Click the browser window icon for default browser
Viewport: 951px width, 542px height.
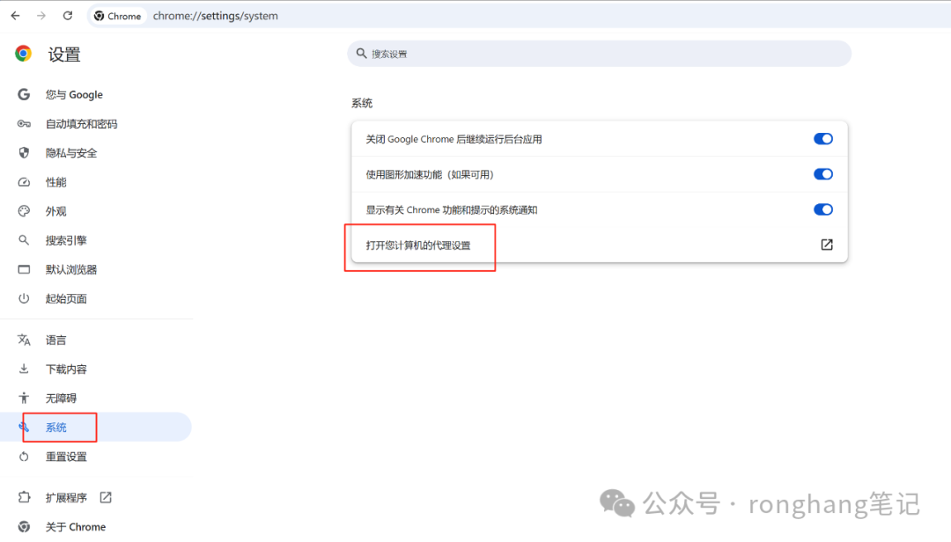pyautogui.click(x=24, y=269)
